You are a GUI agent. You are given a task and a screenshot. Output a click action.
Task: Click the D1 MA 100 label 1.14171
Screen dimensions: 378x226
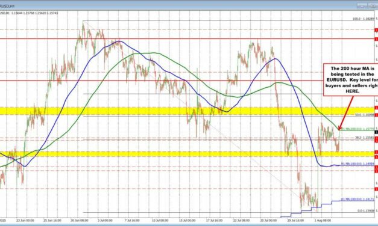(x=358, y=200)
